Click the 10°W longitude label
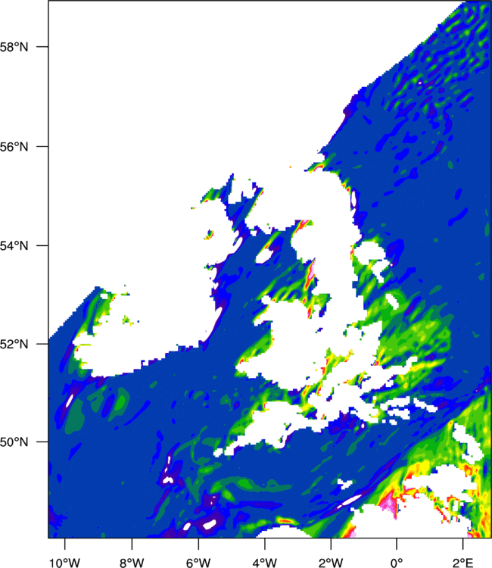The image size is (492, 568). (x=65, y=563)
